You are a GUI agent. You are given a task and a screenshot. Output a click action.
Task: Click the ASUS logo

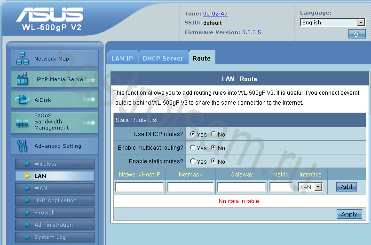[x=50, y=15]
